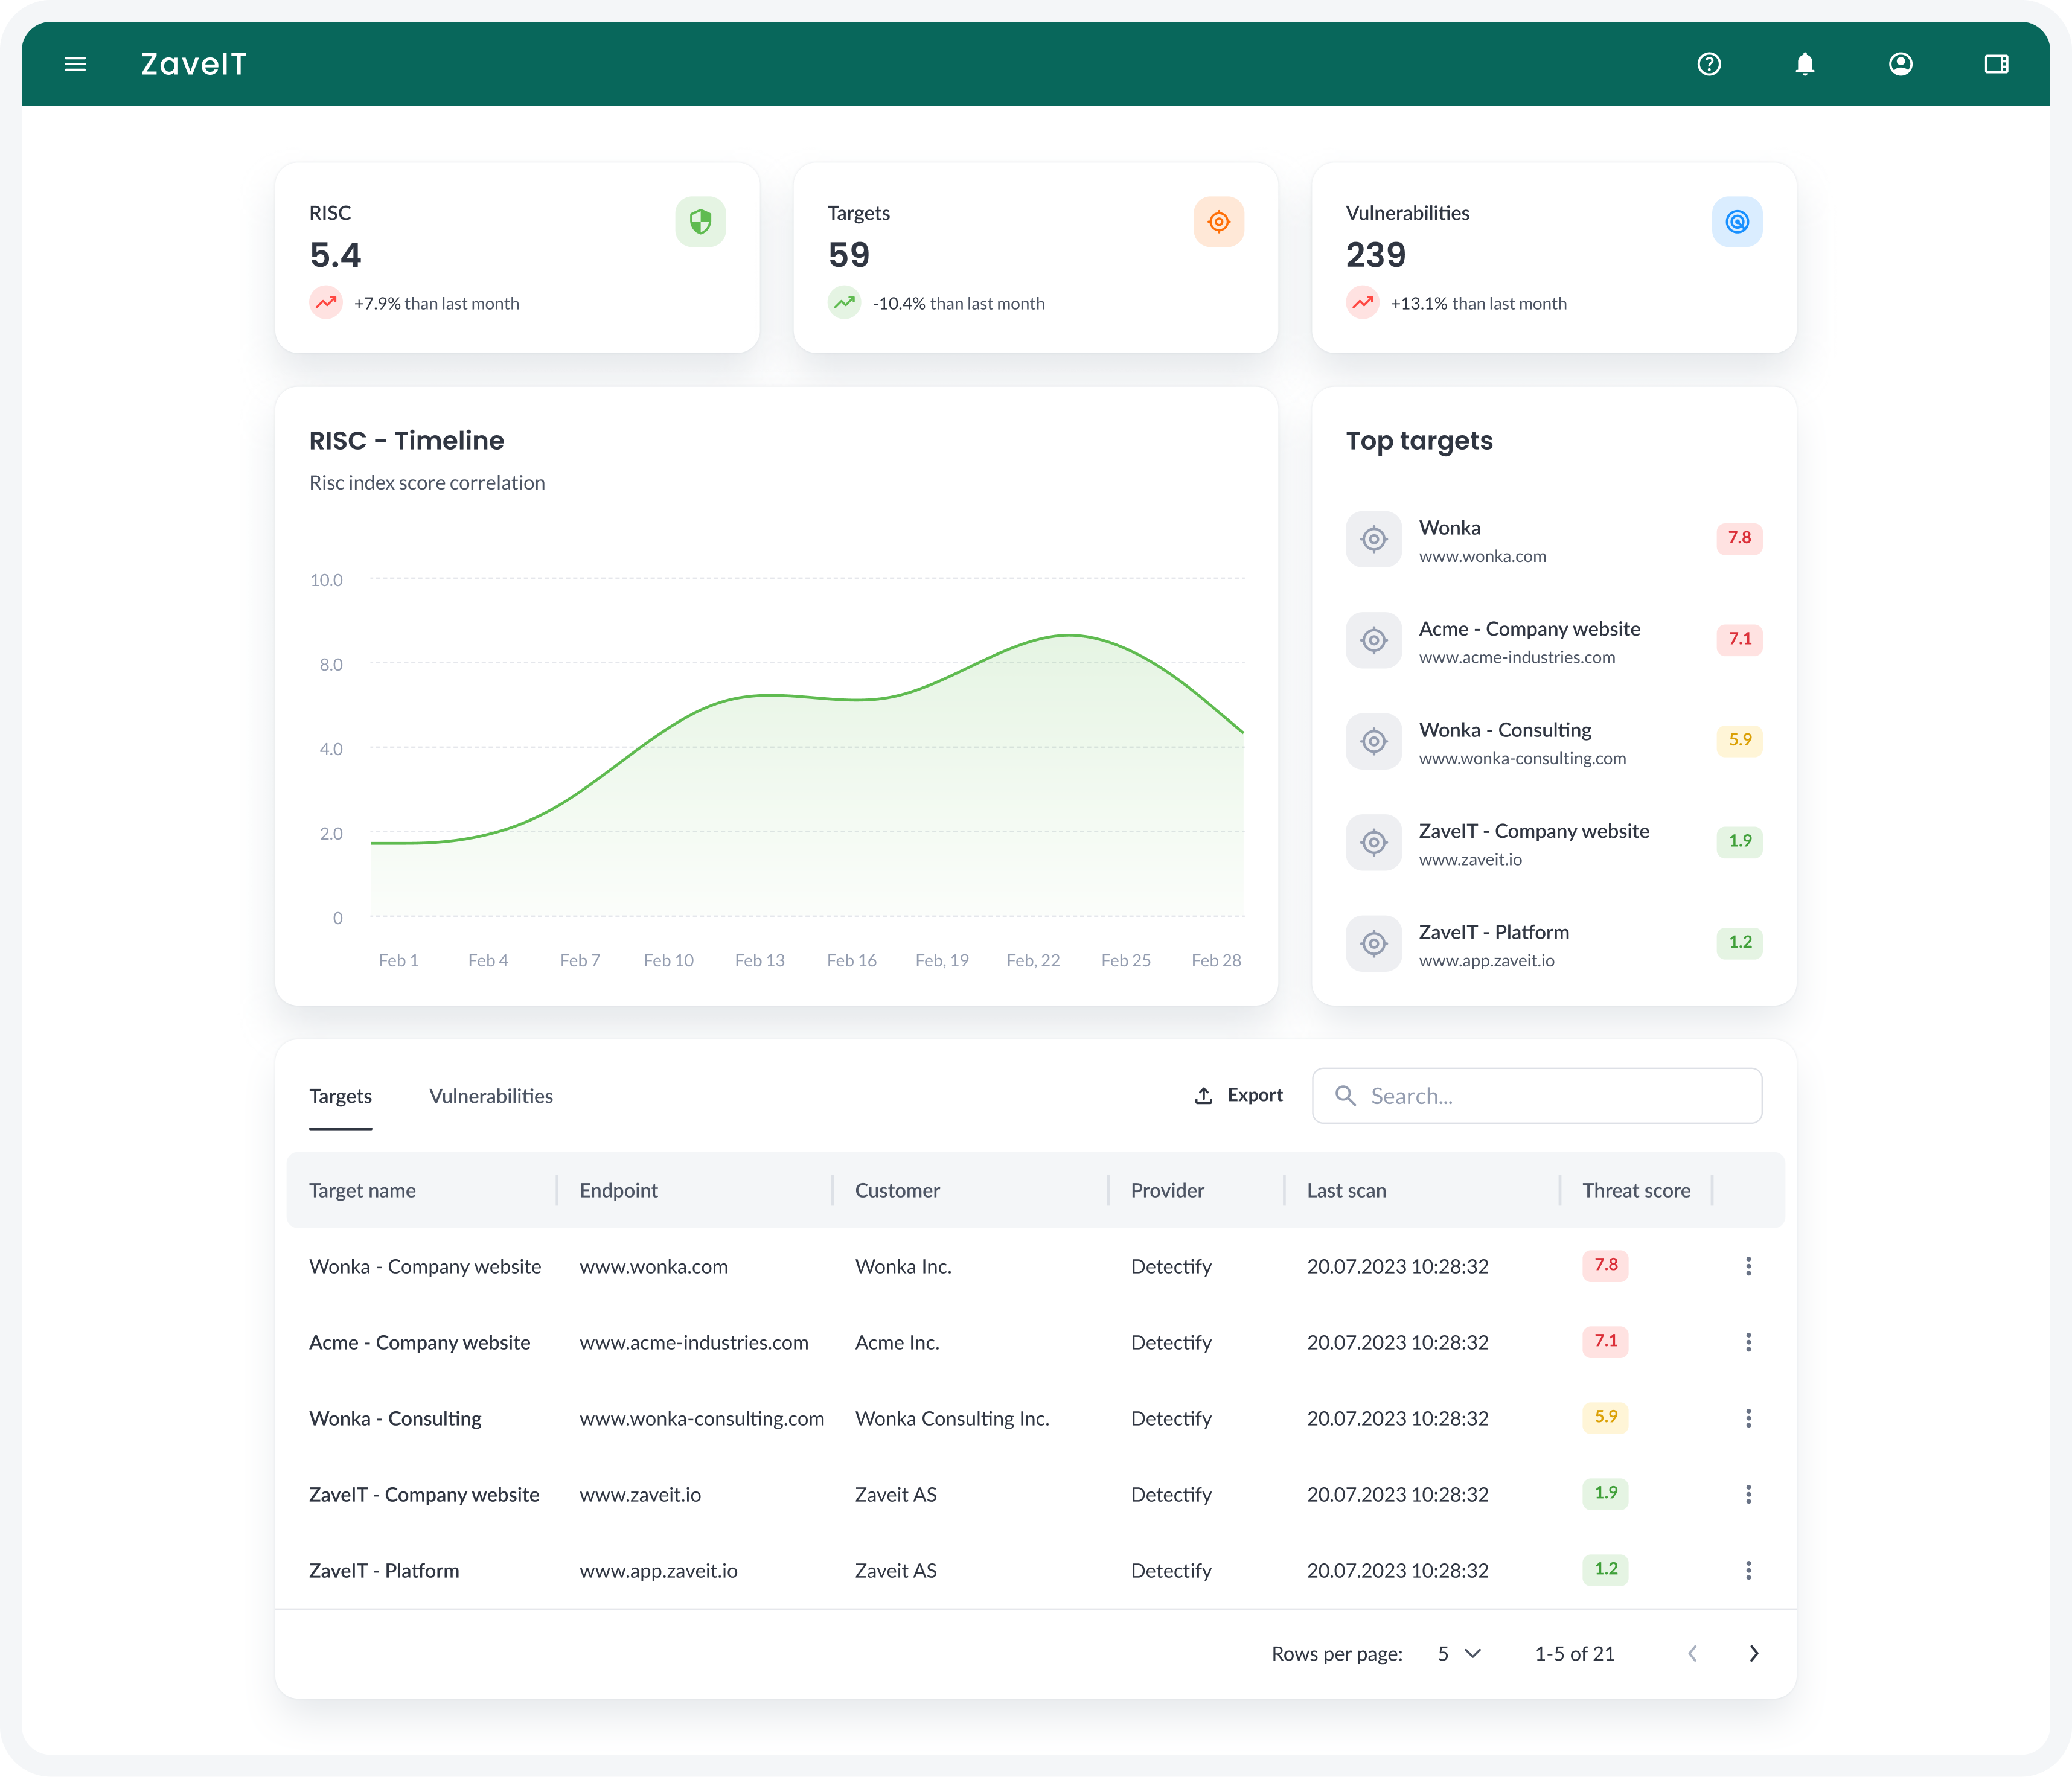Click the search magnifier icon

click(x=1346, y=1095)
